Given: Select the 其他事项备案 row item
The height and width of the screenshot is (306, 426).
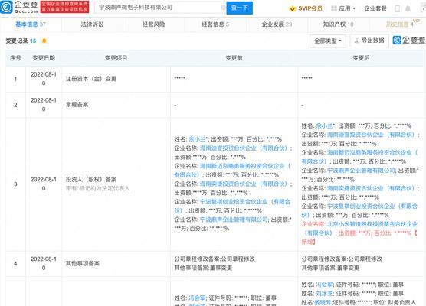Looking at the screenshot, I should coord(83,263).
